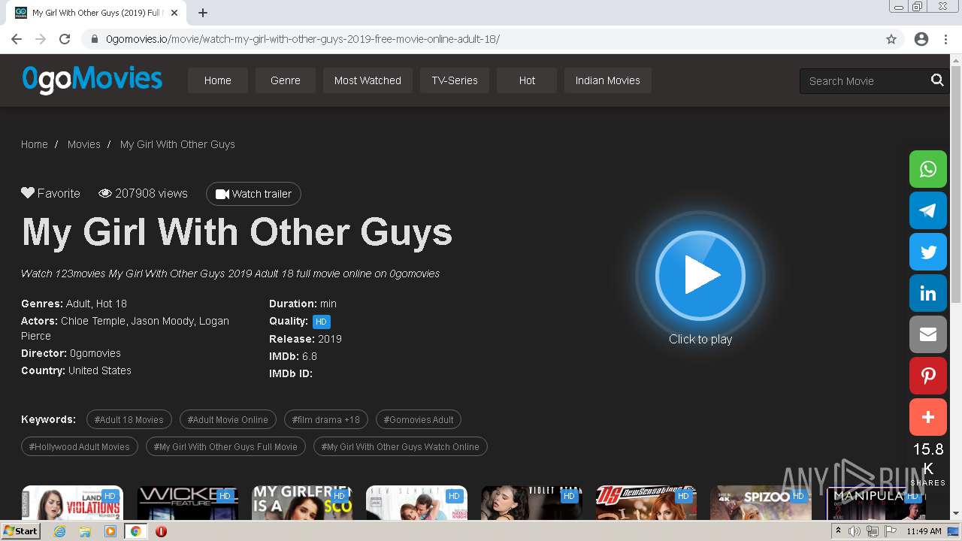Focus the Search Movie field
Image resolution: width=962 pixels, height=541 pixels.
(864, 81)
